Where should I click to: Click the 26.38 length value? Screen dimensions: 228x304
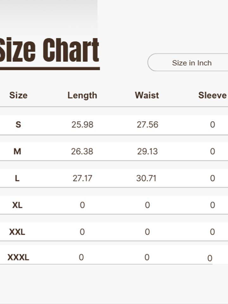82,151
